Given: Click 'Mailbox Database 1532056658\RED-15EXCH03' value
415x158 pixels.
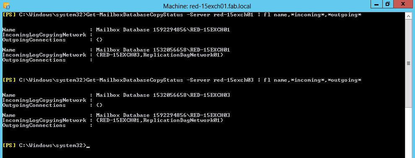Looking at the screenshot, I should 163,95.
